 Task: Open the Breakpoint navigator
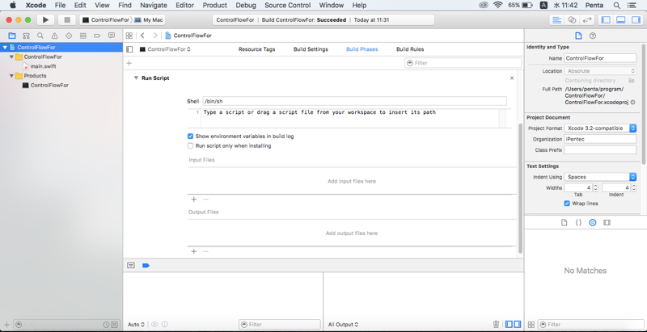[x=97, y=36]
